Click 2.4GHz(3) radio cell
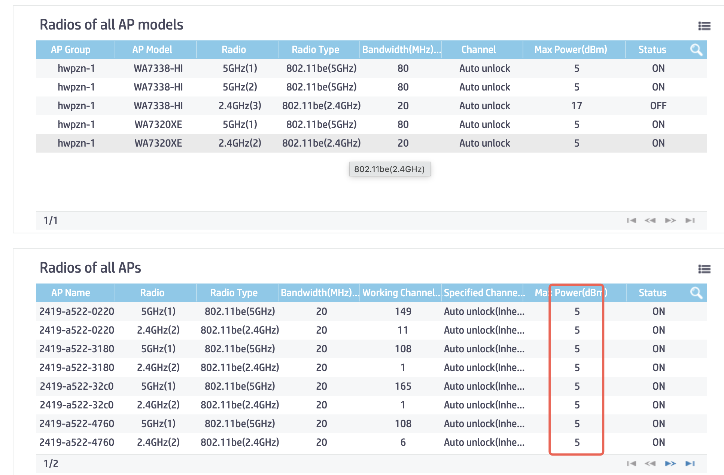The width and height of the screenshot is (724, 475). pyautogui.click(x=240, y=106)
